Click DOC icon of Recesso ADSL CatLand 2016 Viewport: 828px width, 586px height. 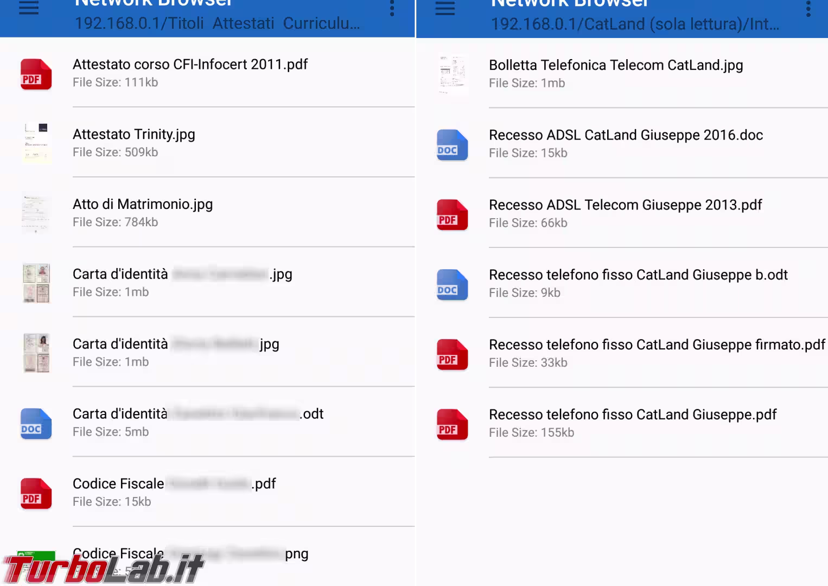(452, 145)
